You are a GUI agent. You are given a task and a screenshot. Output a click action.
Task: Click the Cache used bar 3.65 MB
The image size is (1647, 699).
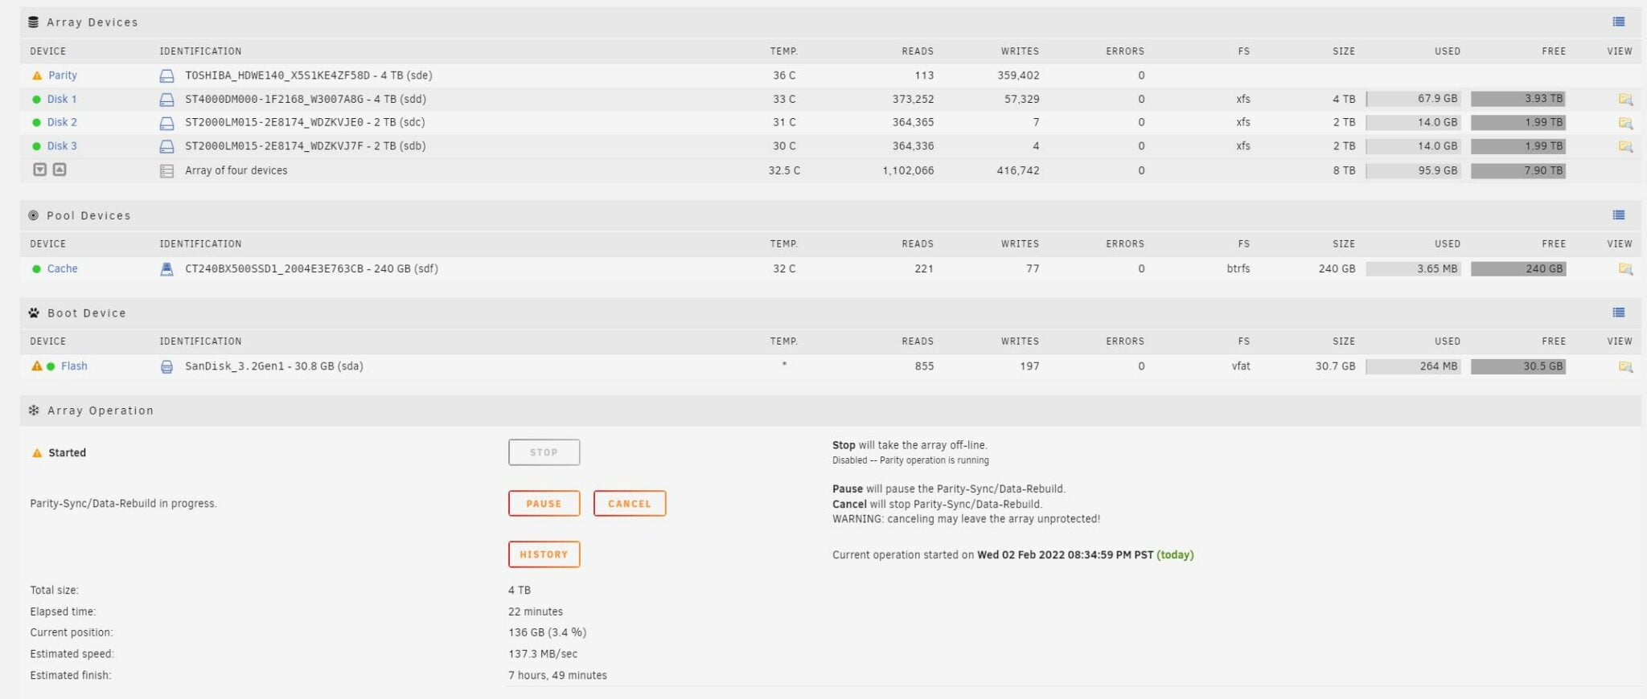[x=1413, y=269]
